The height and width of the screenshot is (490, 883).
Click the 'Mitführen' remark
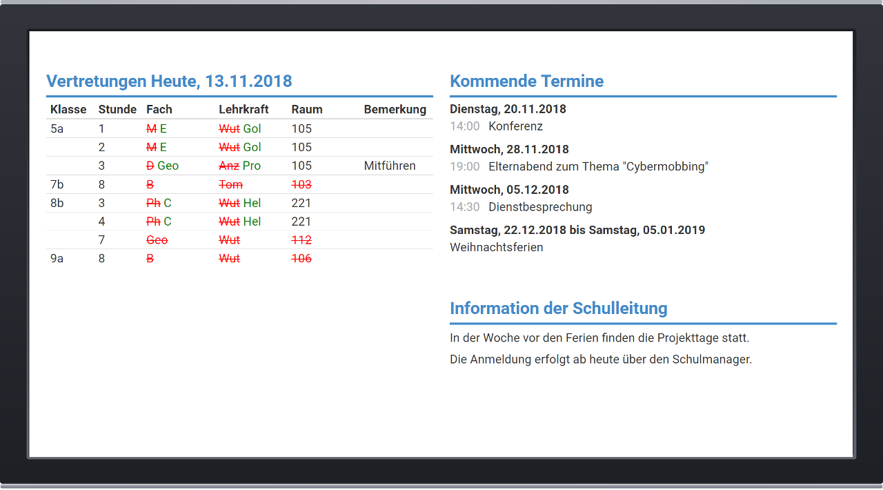tap(390, 166)
